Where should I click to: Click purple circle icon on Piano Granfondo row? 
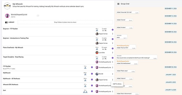(113, 48)
